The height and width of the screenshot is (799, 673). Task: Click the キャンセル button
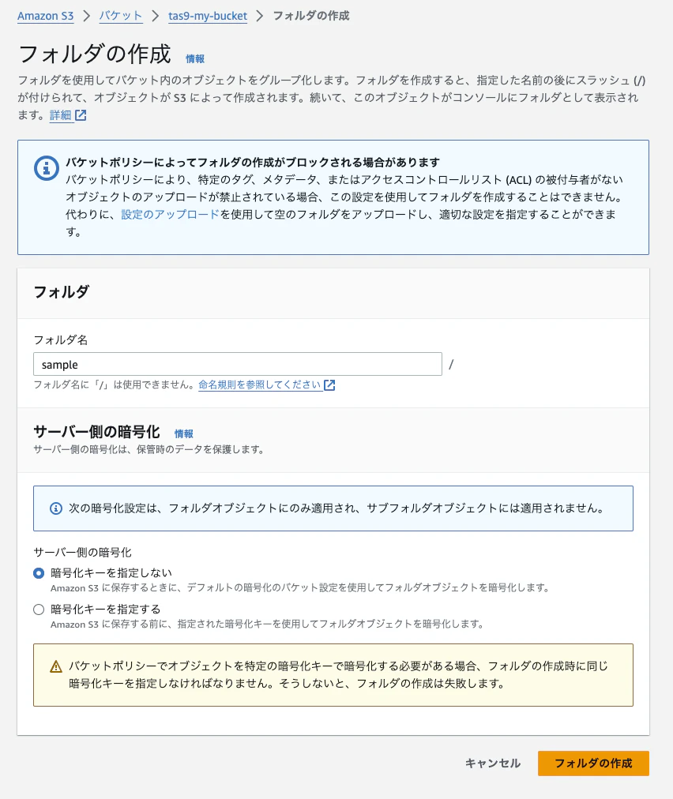pyautogui.click(x=491, y=763)
